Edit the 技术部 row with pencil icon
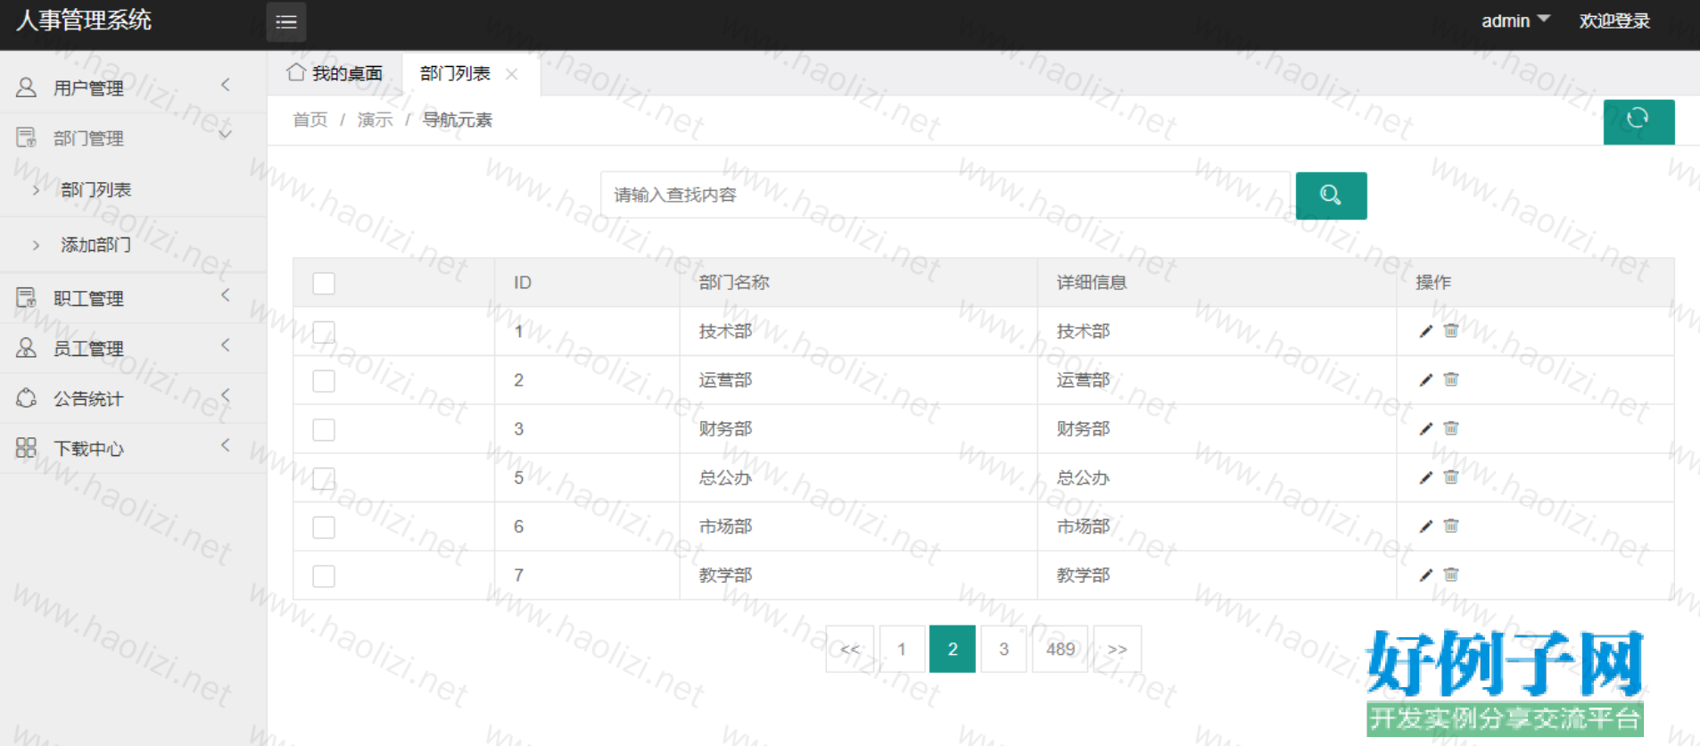1700x746 pixels. [x=1425, y=332]
